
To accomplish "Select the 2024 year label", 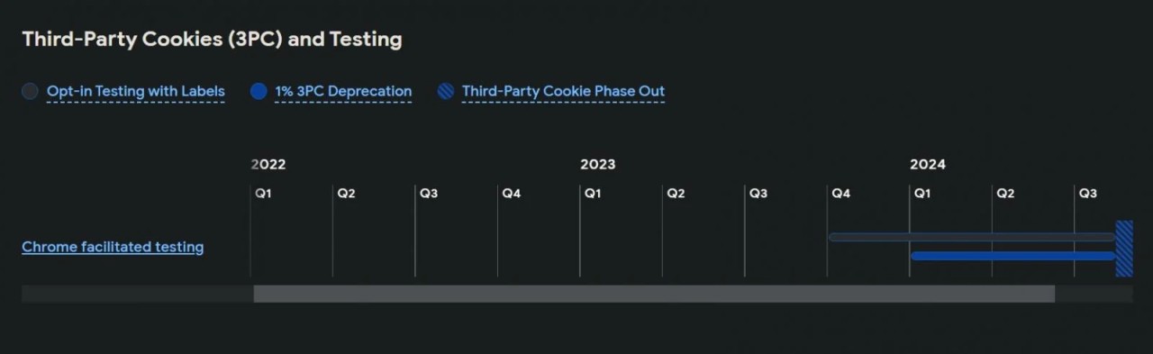I will click(x=928, y=164).
